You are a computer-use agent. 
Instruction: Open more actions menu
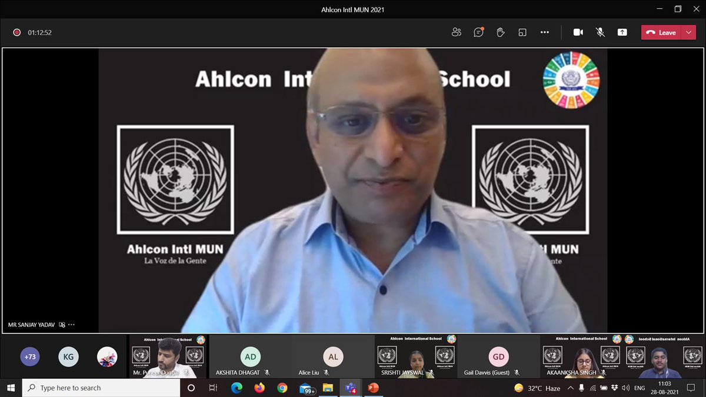click(x=544, y=32)
